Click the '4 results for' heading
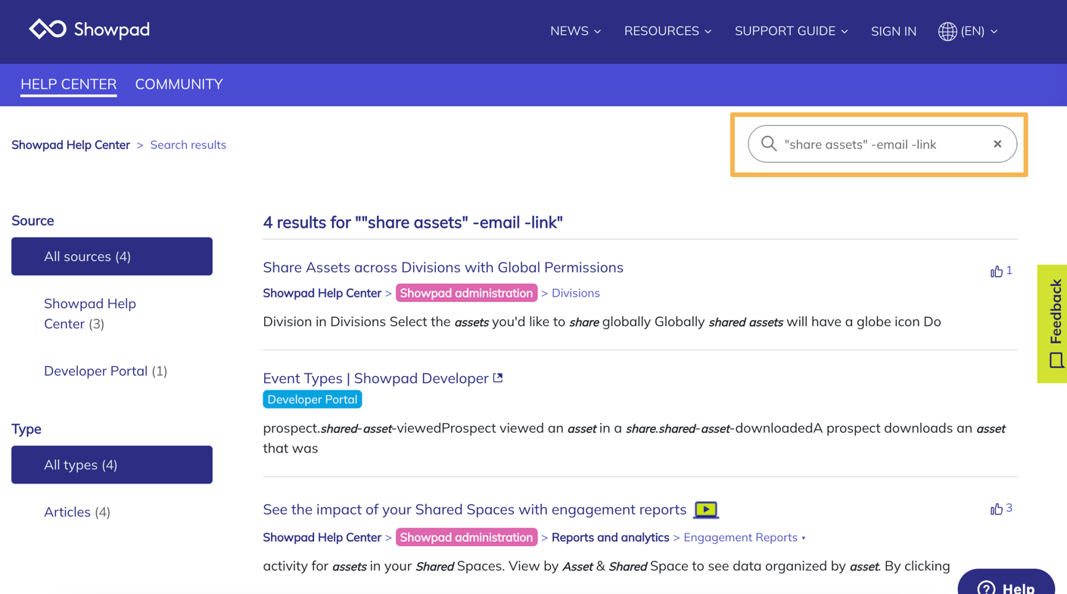Viewport: 1067px width, 594px height. coord(412,222)
